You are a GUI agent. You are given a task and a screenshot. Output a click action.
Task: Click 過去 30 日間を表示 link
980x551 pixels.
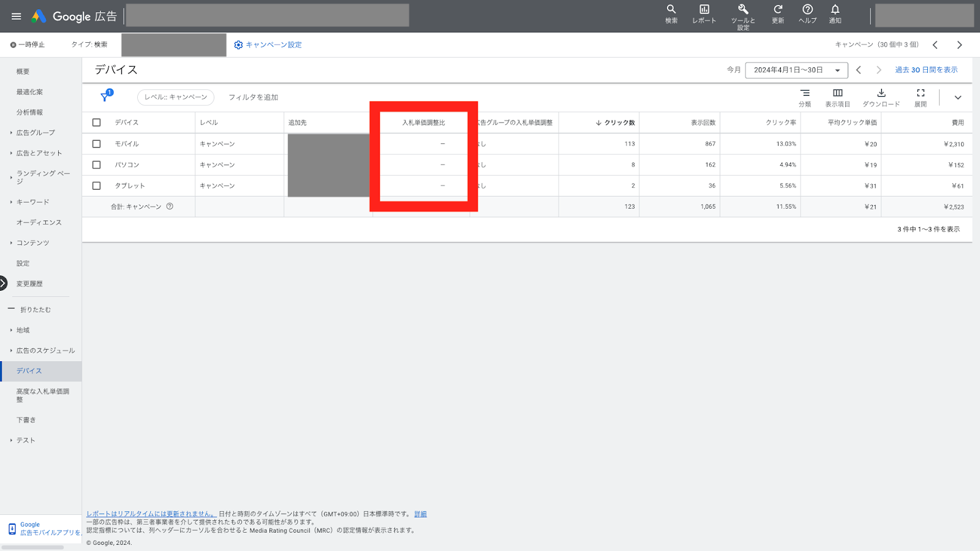point(926,70)
